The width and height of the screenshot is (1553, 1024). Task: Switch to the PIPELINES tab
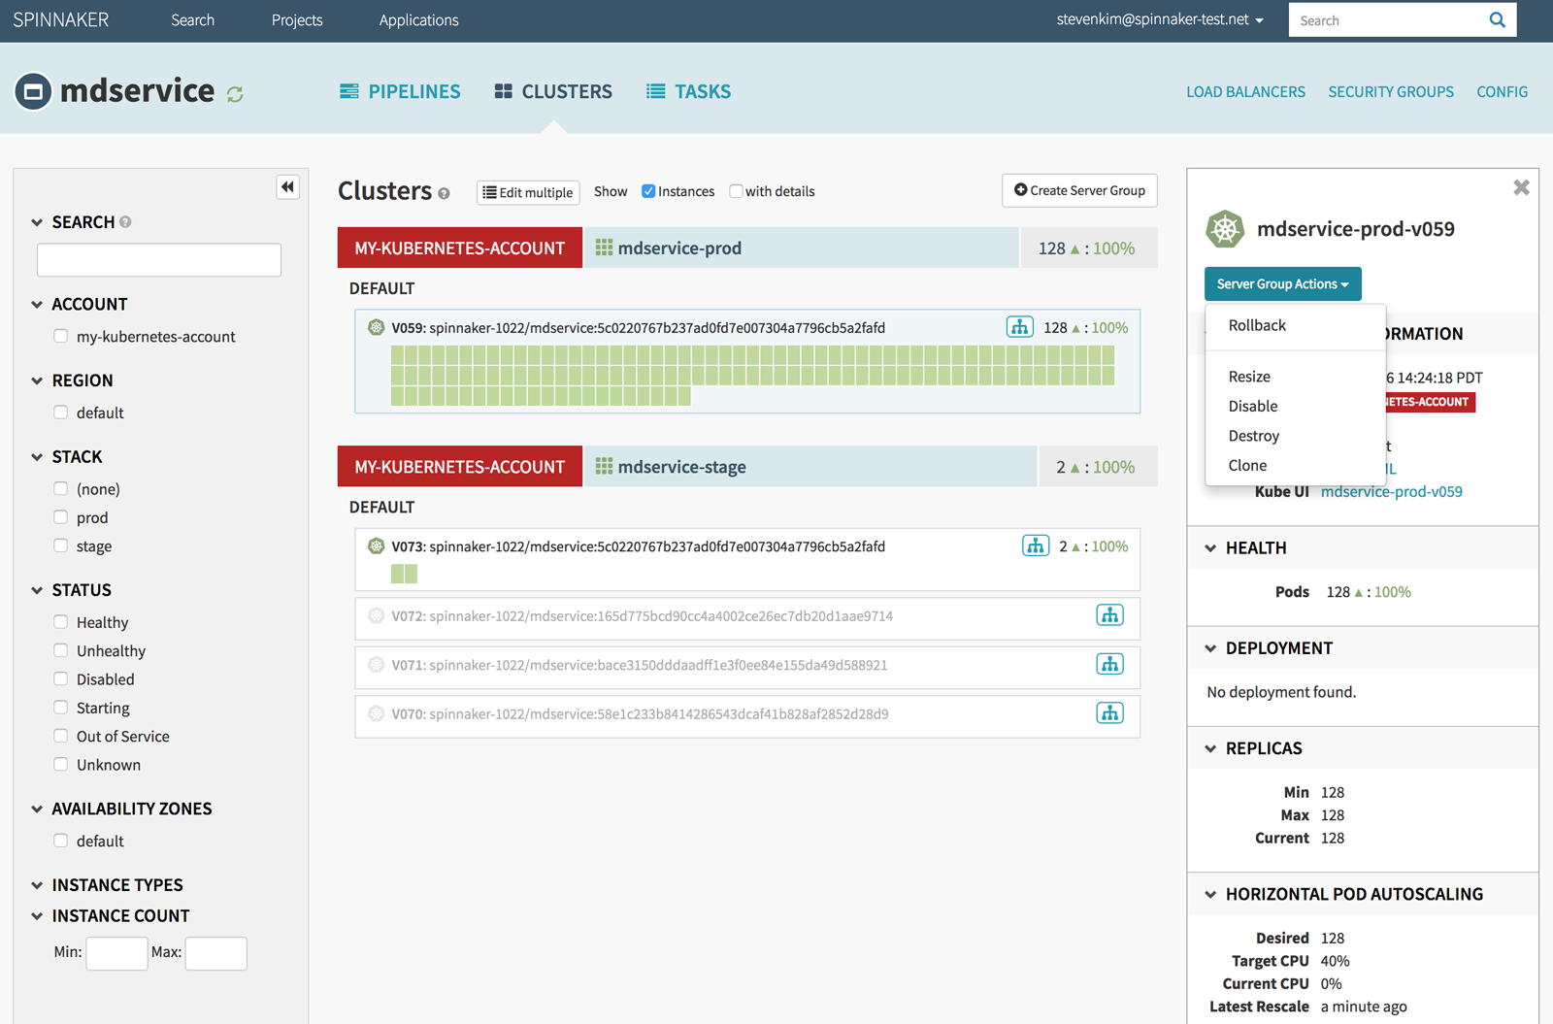(400, 91)
